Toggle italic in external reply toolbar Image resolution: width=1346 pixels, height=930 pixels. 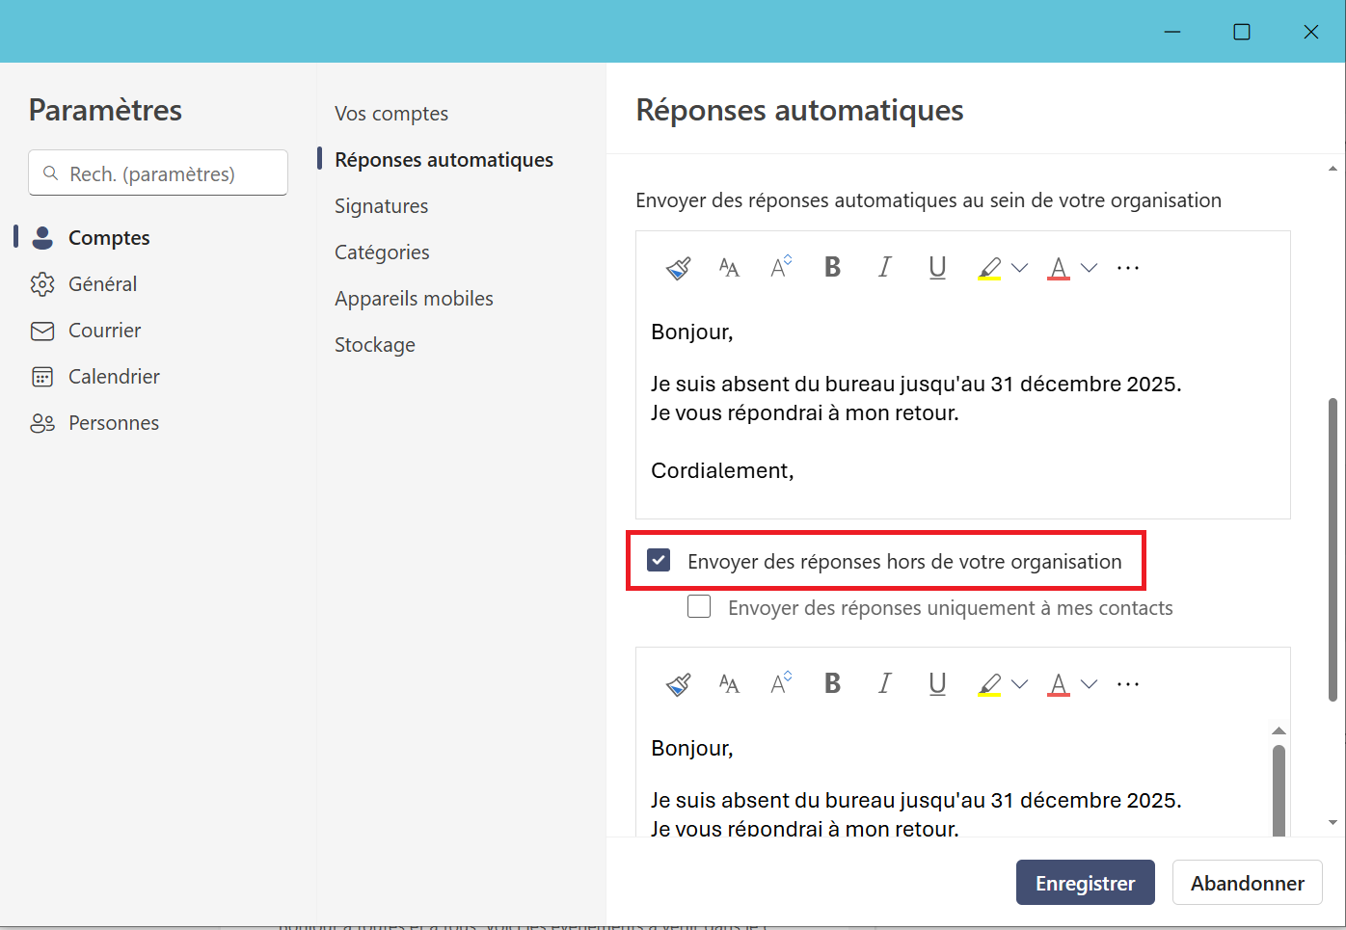tap(884, 683)
